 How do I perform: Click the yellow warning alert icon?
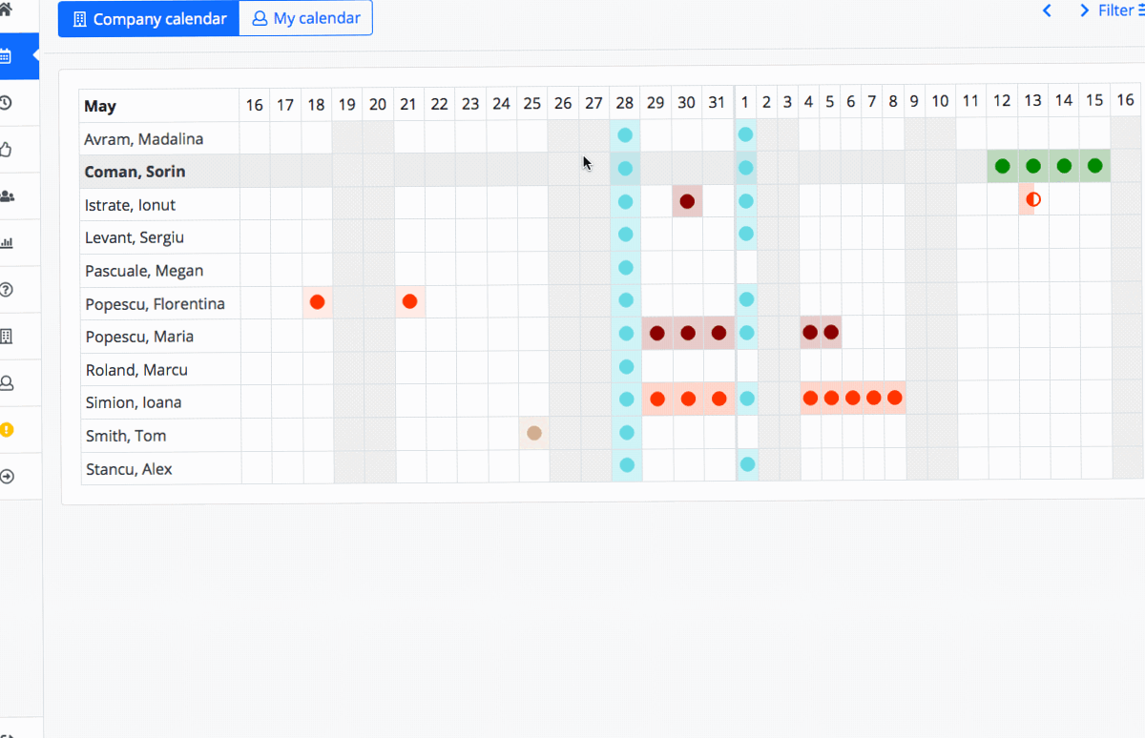7,430
